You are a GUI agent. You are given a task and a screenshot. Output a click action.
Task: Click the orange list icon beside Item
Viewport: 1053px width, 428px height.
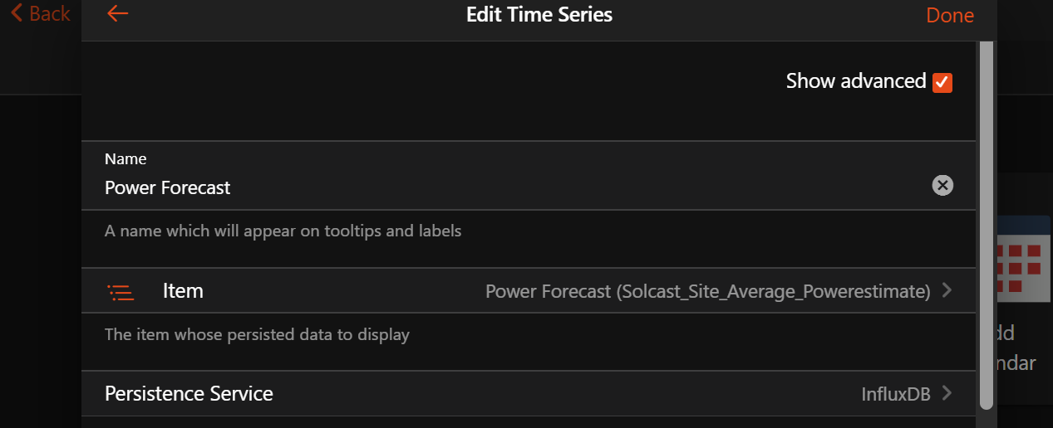(x=121, y=292)
